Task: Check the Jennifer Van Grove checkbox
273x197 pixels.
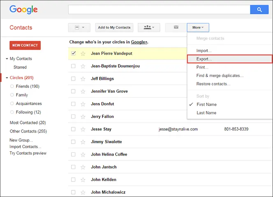Action: [x=73, y=91]
